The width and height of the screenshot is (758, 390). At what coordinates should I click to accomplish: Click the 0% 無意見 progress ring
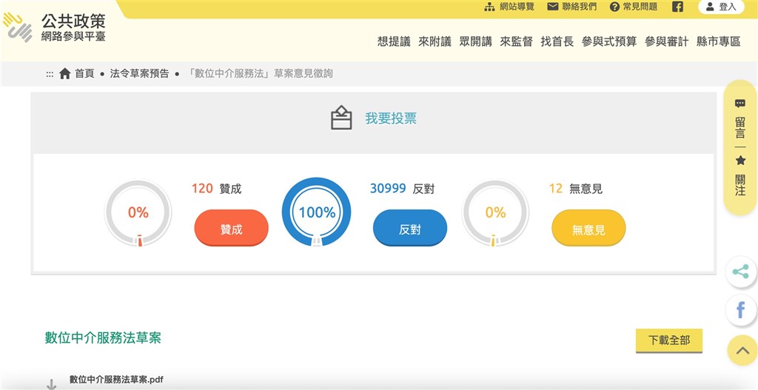(495, 212)
